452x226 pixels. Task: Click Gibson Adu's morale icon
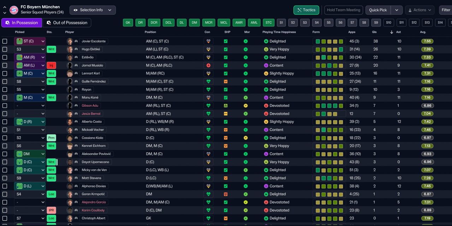tap(245, 106)
